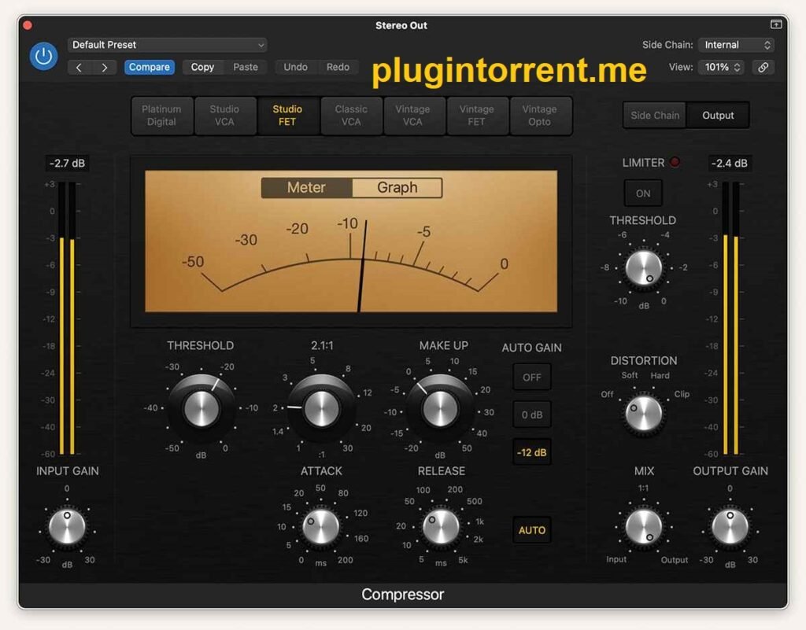This screenshot has height=630, width=806.
Task: Go to next preset with right arrow
Action: [x=105, y=68]
